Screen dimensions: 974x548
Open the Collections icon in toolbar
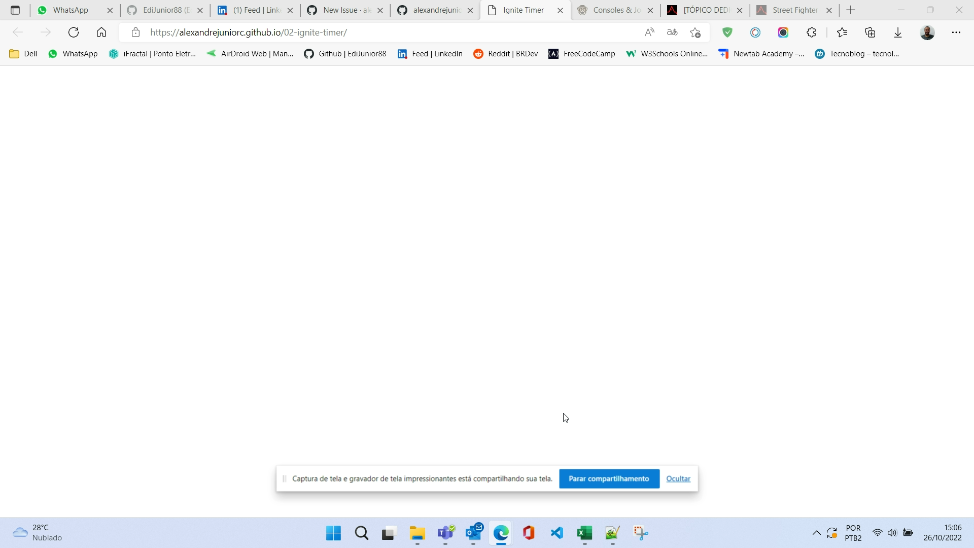pyautogui.click(x=870, y=32)
